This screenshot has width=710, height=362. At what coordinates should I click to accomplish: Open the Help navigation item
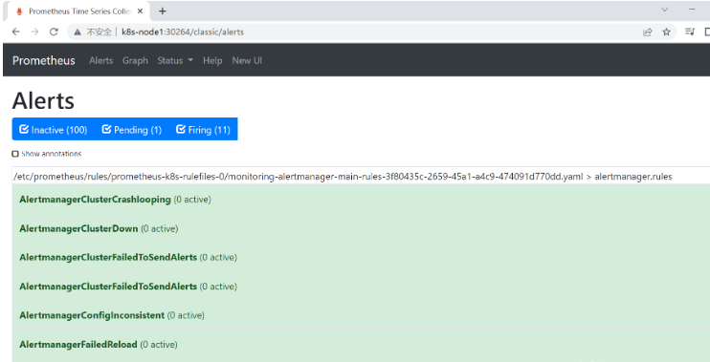212,60
